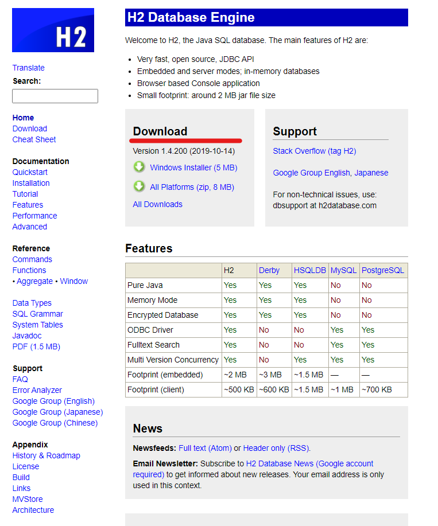The height and width of the screenshot is (526, 438).
Task: Open the Data Types reference
Action: coord(32,303)
